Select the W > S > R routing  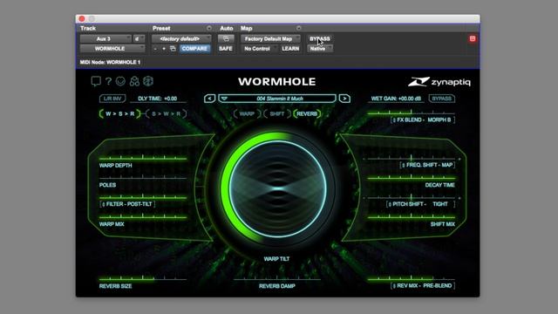[x=120, y=113]
